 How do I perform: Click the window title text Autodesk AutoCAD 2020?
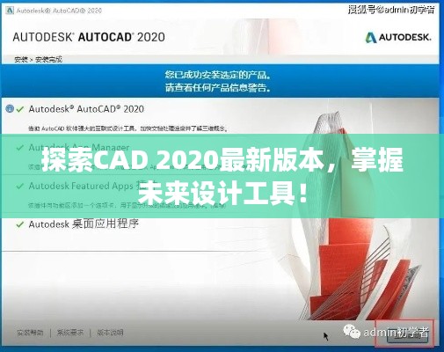pos(59,11)
